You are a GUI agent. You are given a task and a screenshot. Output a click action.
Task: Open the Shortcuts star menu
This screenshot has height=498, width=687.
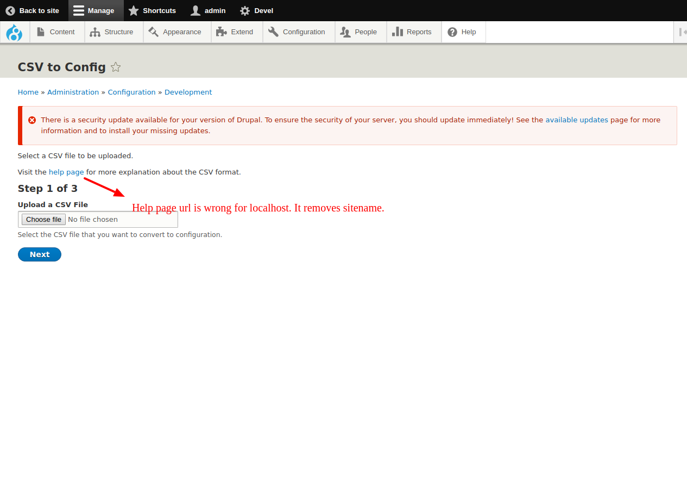[152, 10]
